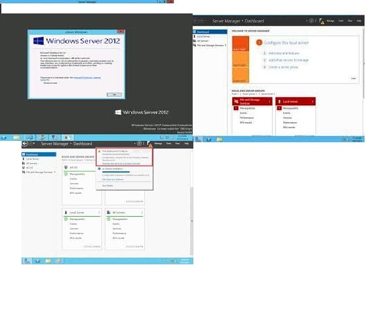This screenshot has width=380, height=318.
Task: Click the Add roles and features link
Action: click(284, 53)
